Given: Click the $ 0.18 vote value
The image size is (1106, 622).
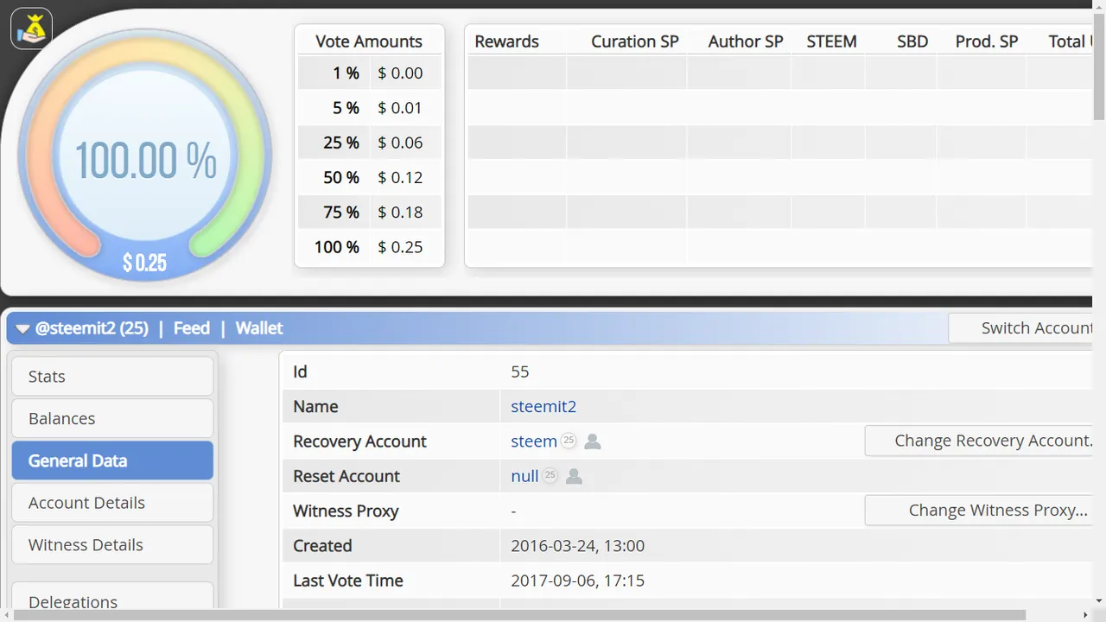Looking at the screenshot, I should (400, 213).
